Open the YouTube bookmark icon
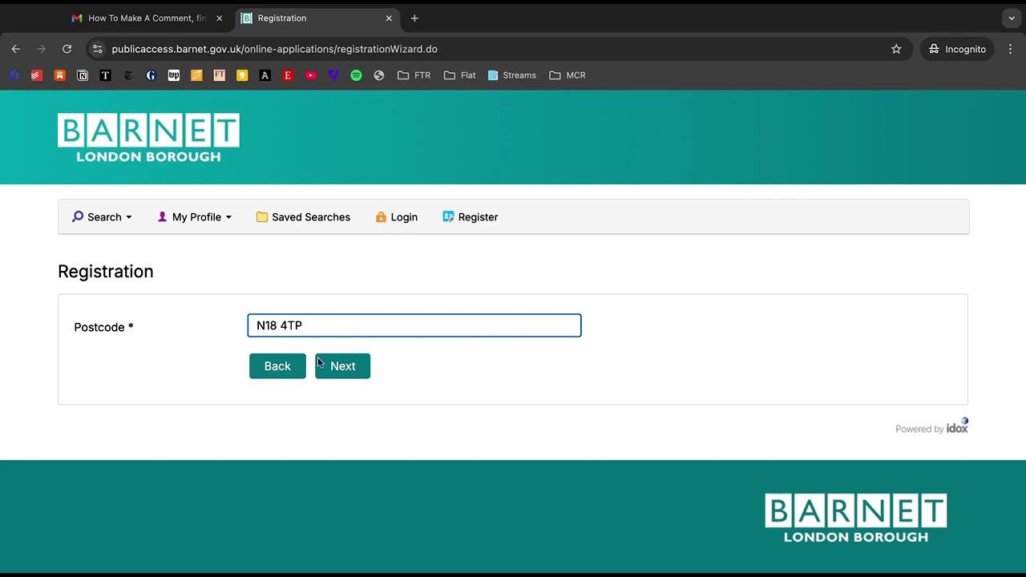 pyautogui.click(x=310, y=75)
